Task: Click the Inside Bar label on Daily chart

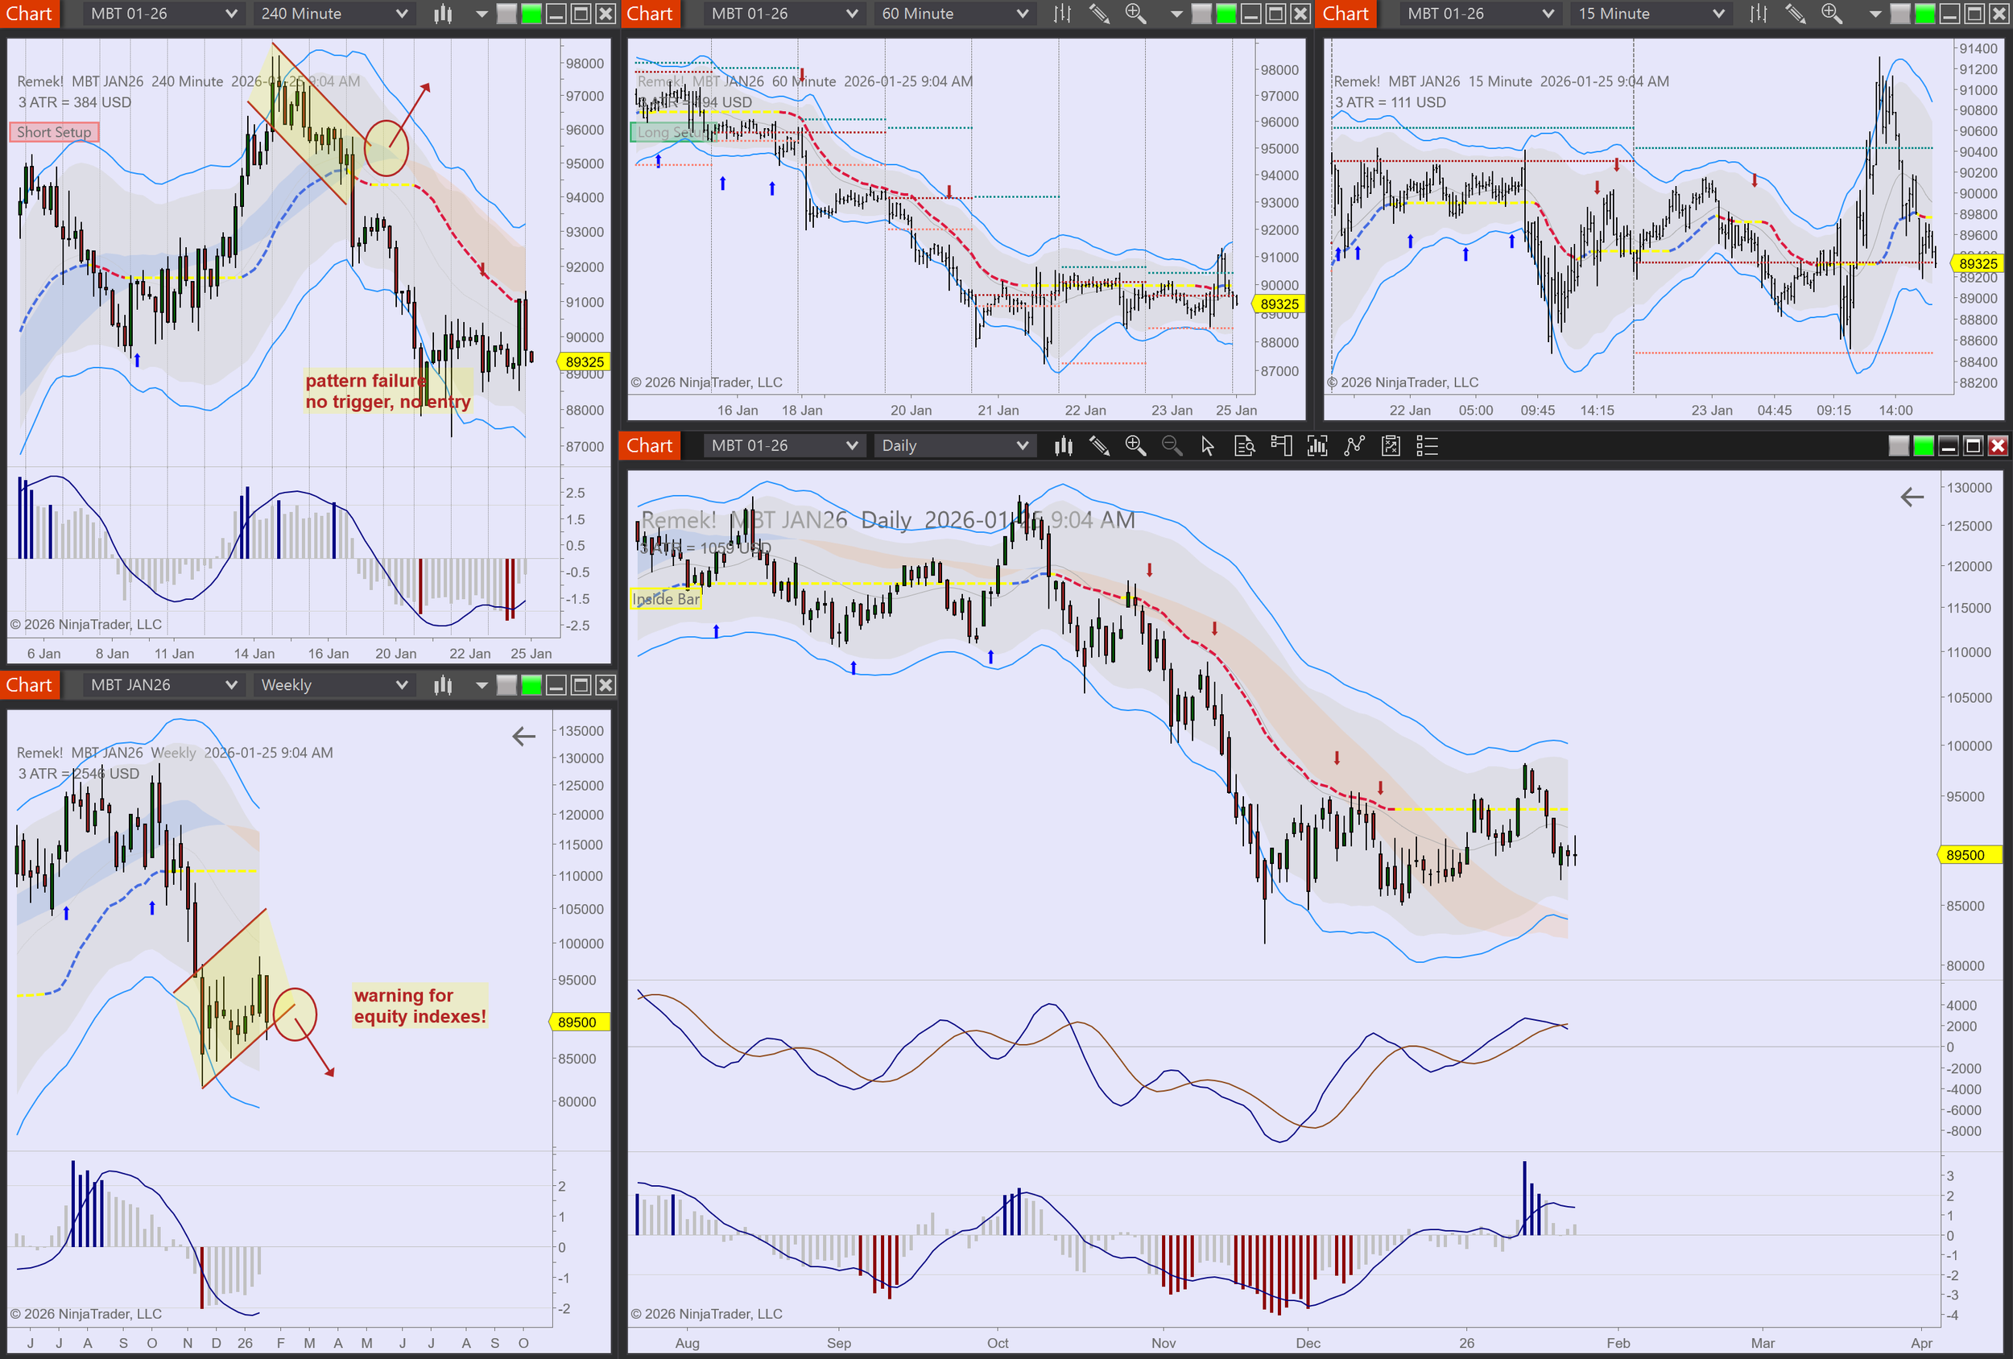Action: pyautogui.click(x=665, y=598)
